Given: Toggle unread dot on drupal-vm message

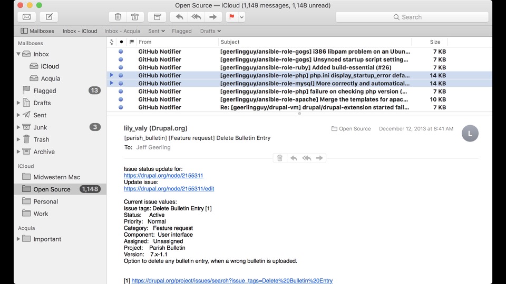Looking at the screenshot, I should point(121,107).
